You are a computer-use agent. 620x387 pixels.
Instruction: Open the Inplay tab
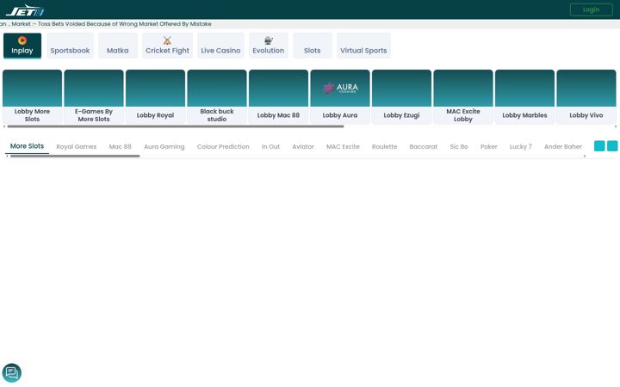pyautogui.click(x=22, y=46)
